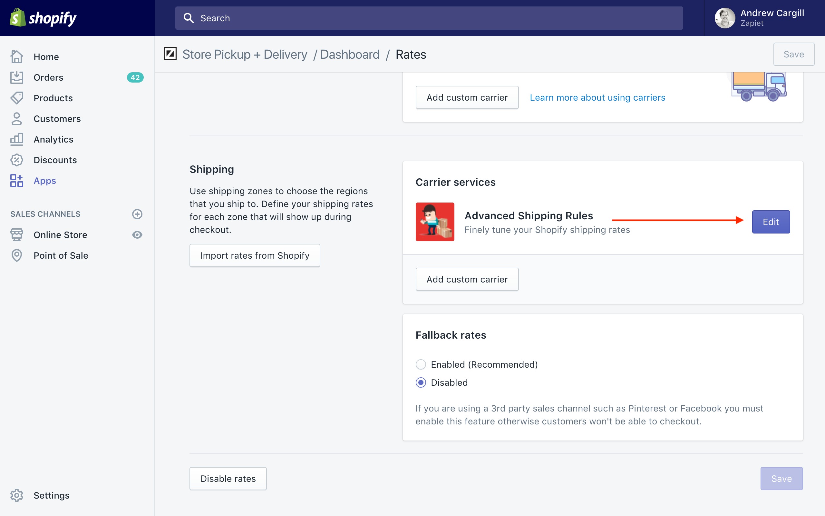
Task: Click the Disable rates button
Action: (228, 479)
